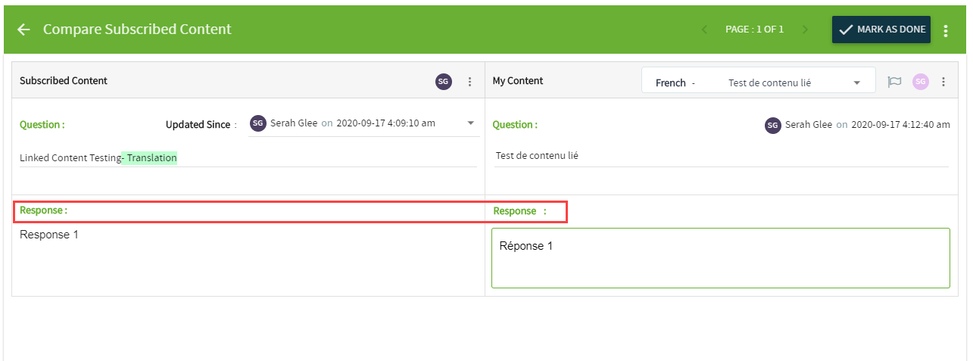The height and width of the screenshot is (361, 973).
Task: Click Serah Glee's avatar next to Updated Since
Action: click(x=258, y=123)
